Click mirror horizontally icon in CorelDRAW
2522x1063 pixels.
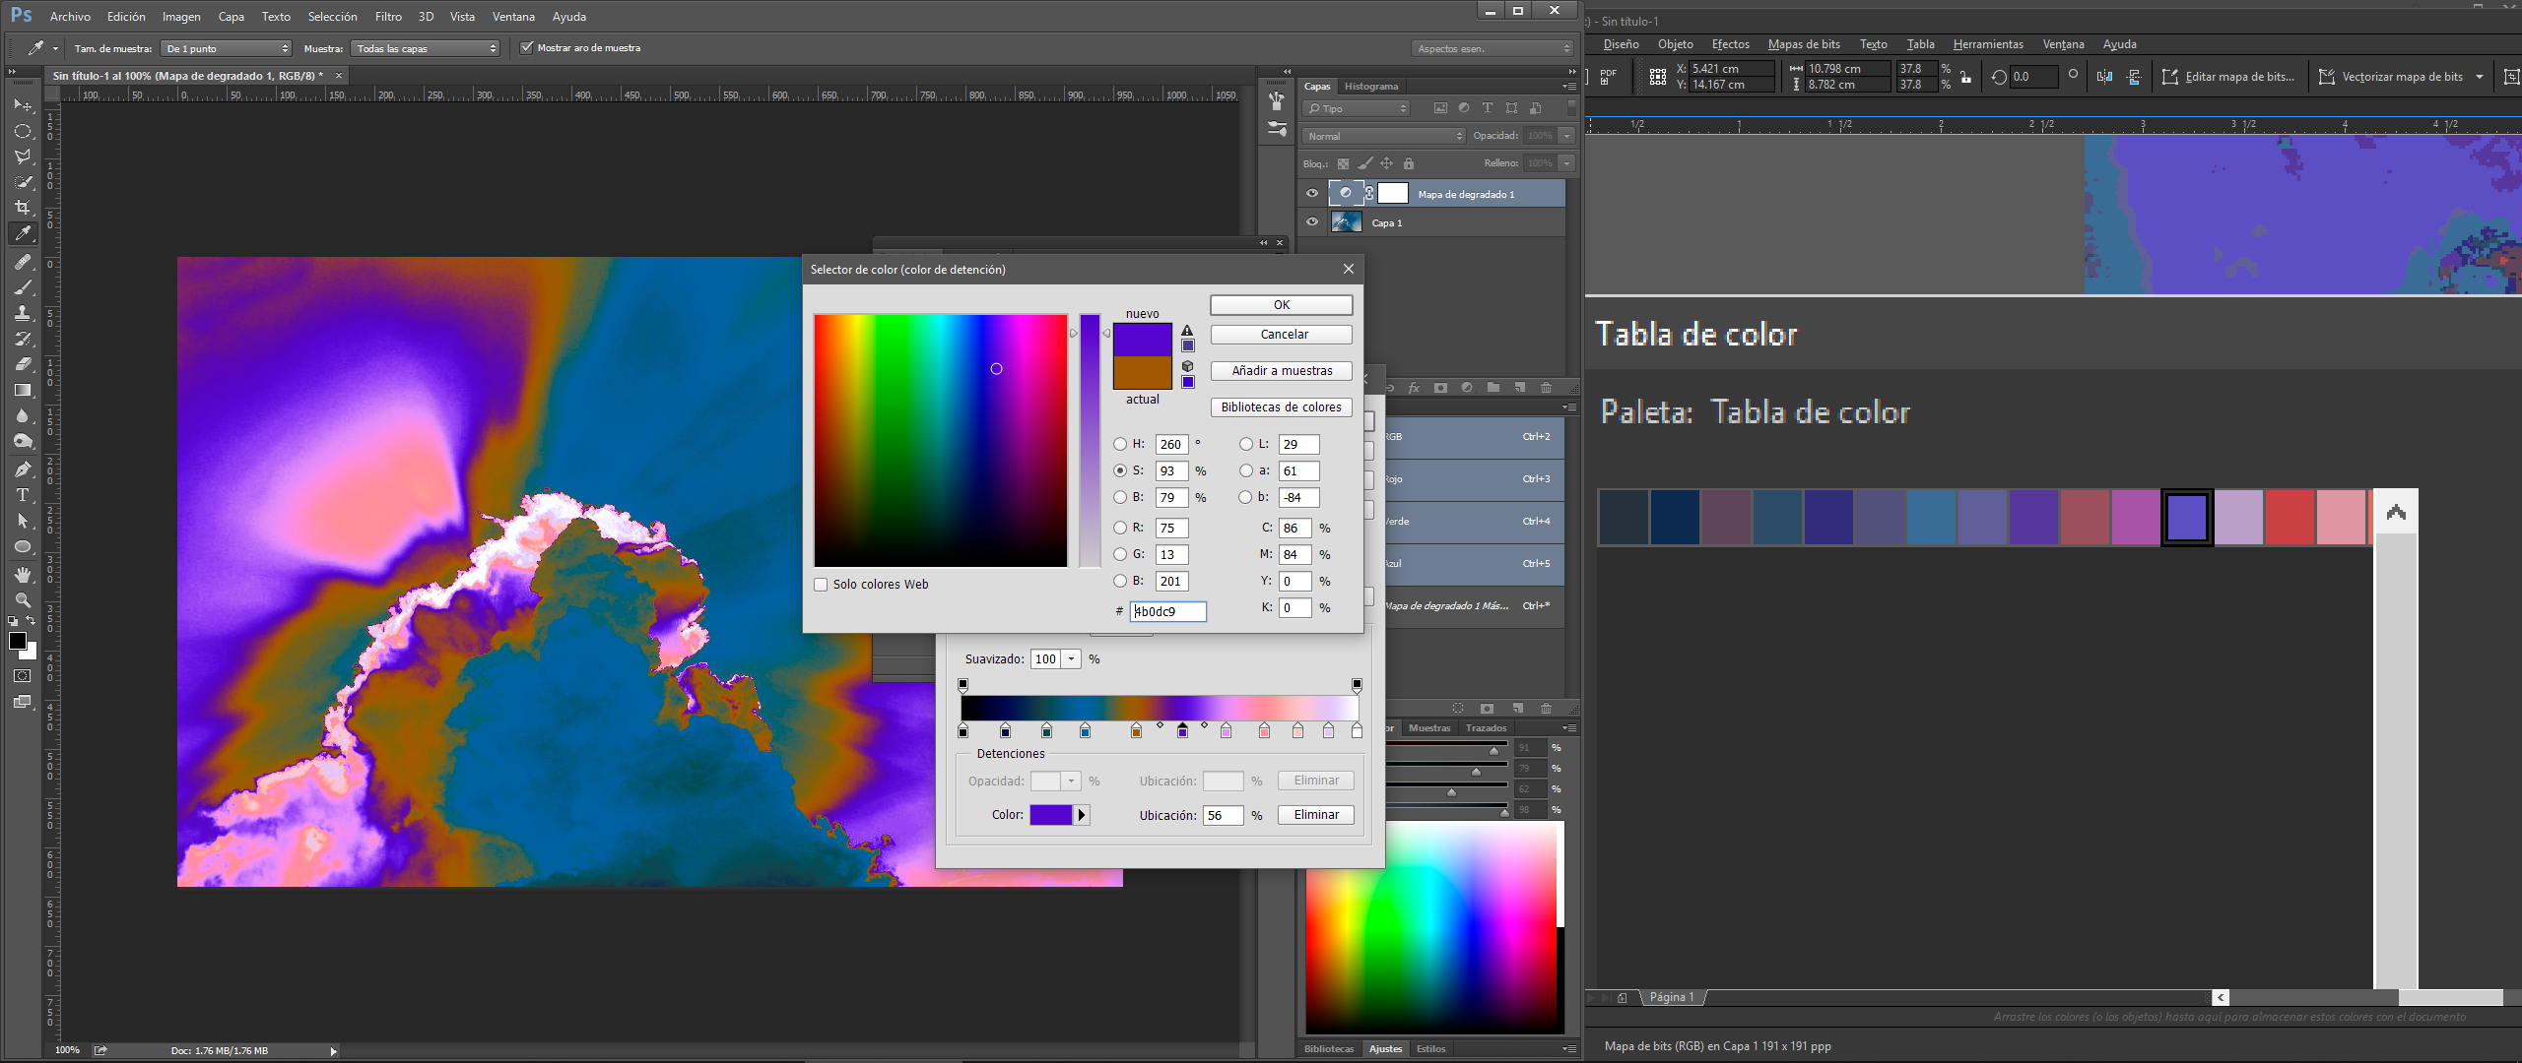coord(2104,77)
